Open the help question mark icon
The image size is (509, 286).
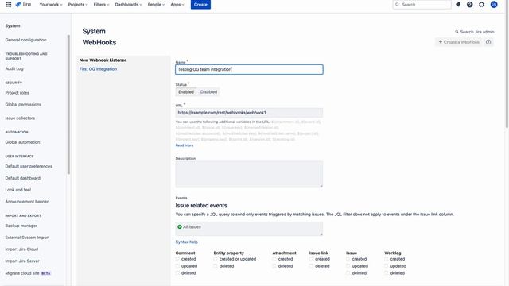point(470,5)
